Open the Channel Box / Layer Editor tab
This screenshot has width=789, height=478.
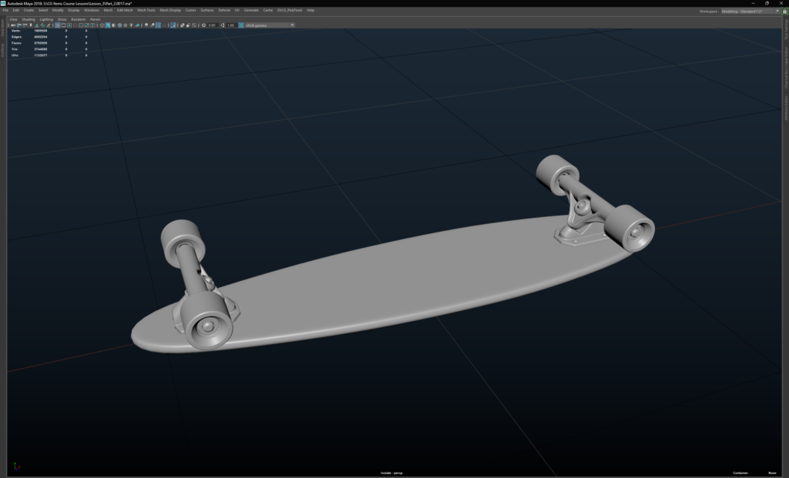[786, 68]
